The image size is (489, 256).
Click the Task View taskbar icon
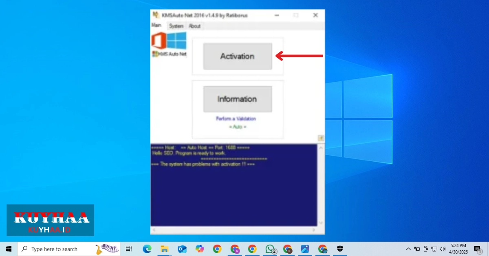pos(129,249)
